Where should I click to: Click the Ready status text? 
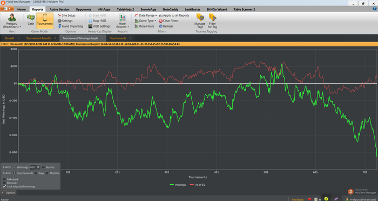(4, 199)
